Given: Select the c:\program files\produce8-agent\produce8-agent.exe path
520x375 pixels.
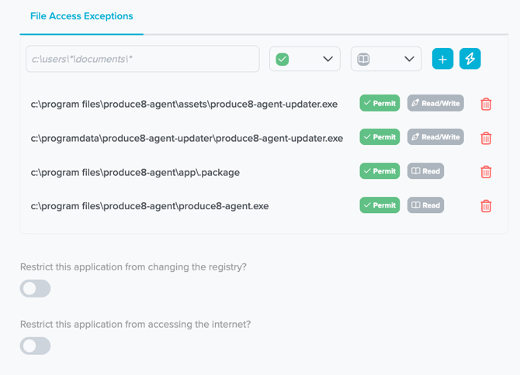Looking at the screenshot, I should (x=150, y=206).
